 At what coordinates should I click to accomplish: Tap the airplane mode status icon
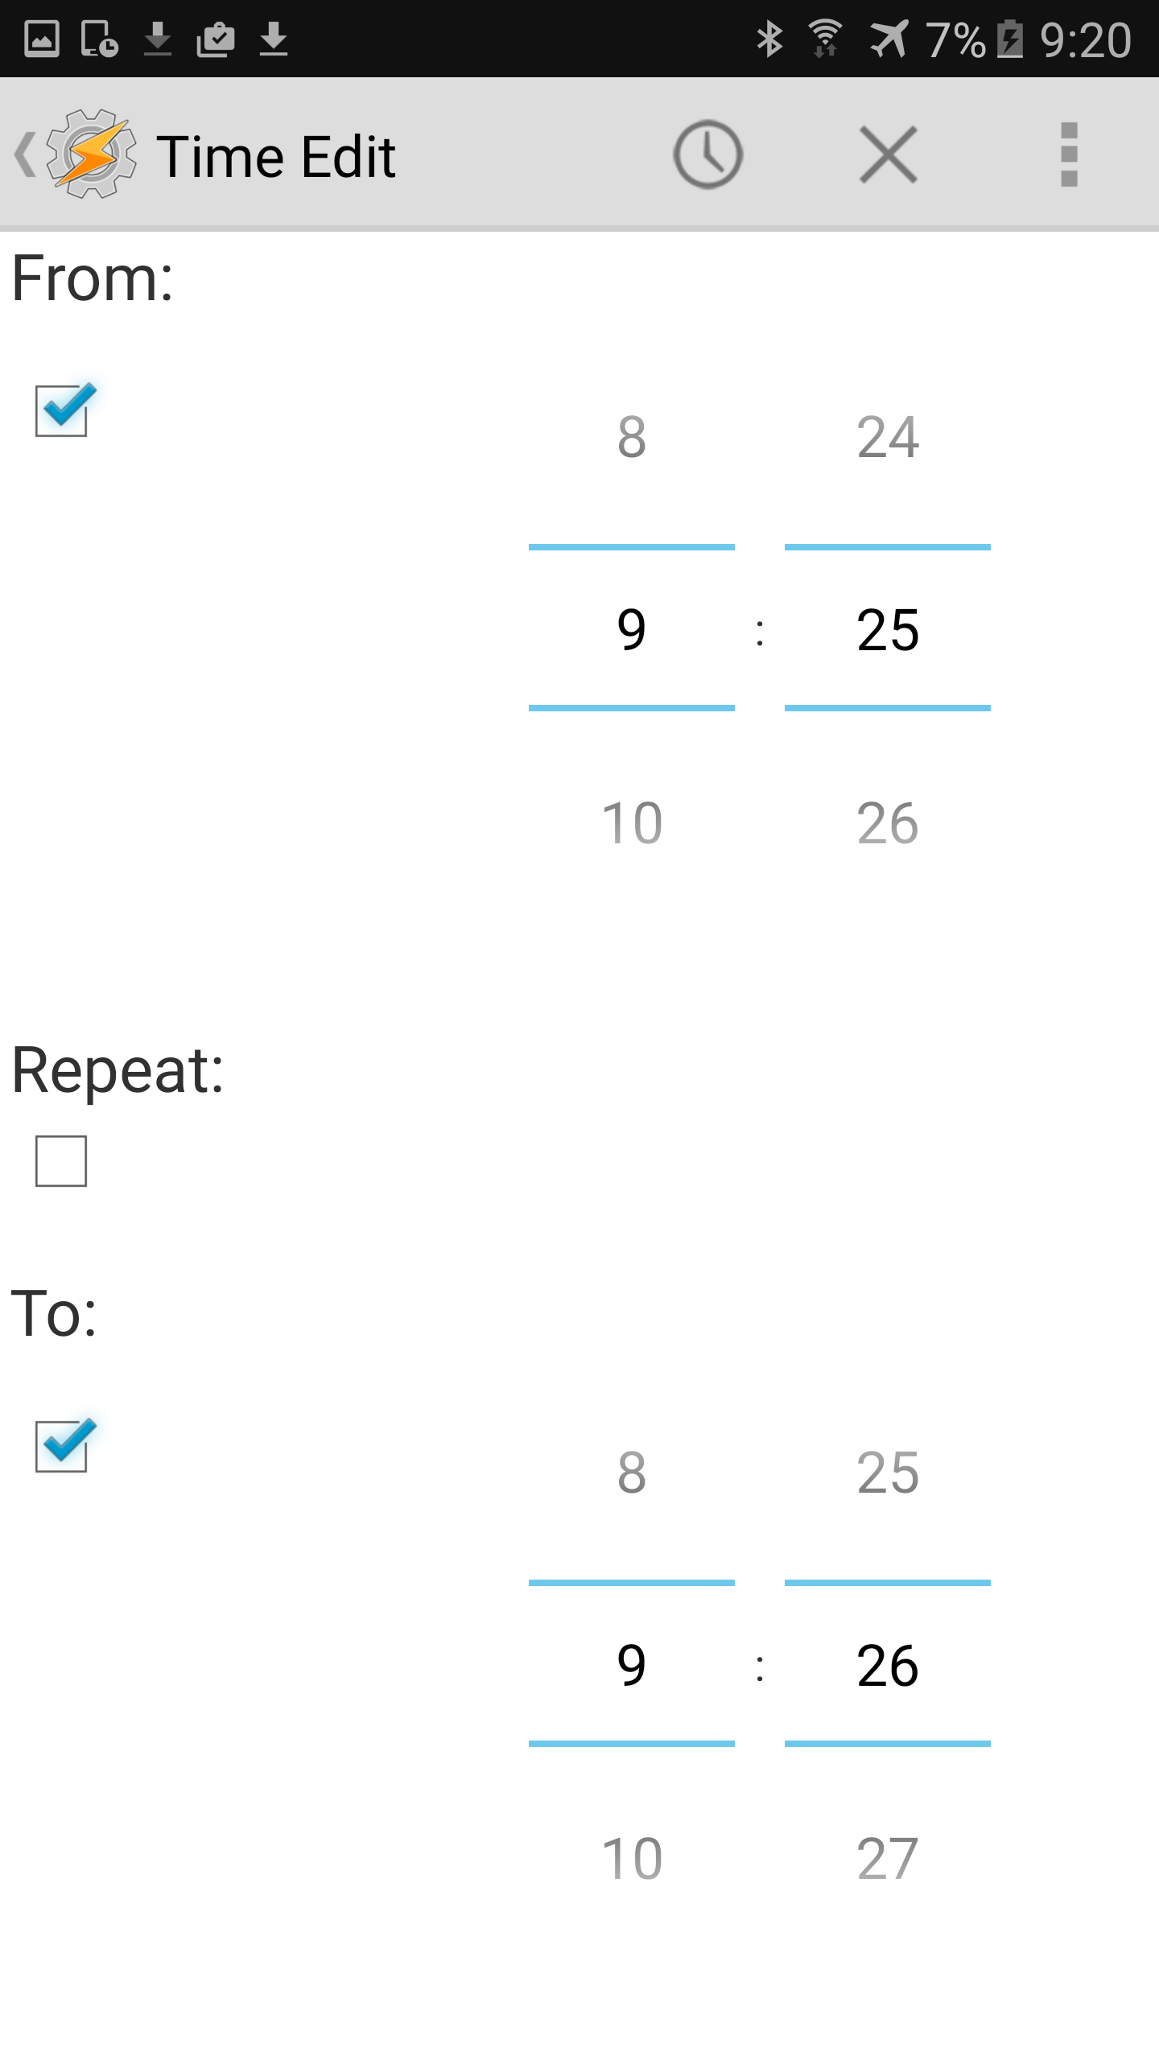pos(889,39)
